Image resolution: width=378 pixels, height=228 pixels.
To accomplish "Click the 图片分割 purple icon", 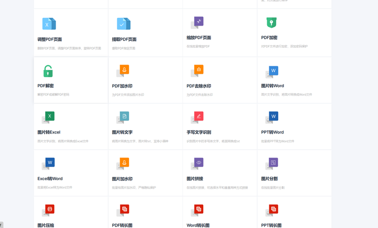I will [x=272, y=163].
